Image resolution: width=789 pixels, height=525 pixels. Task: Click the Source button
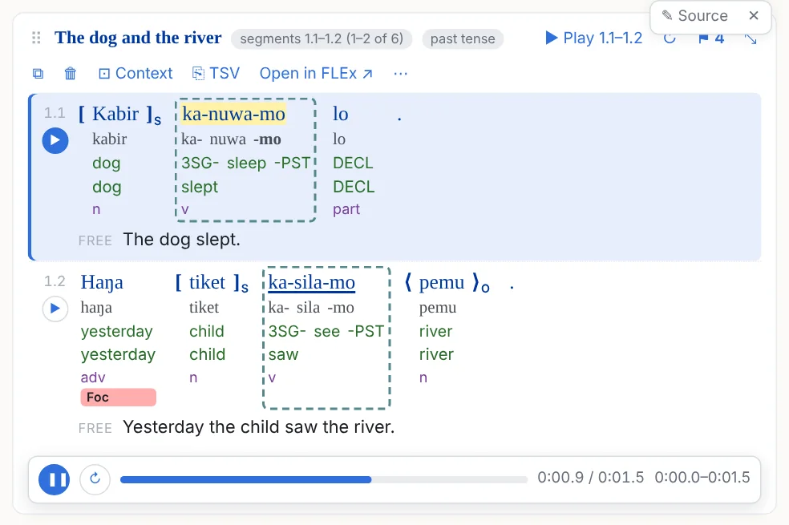695,15
